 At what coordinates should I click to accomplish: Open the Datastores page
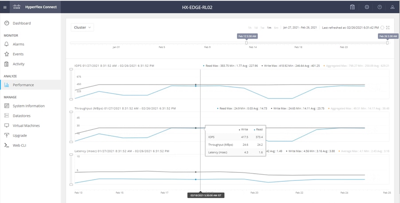click(x=22, y=116)
